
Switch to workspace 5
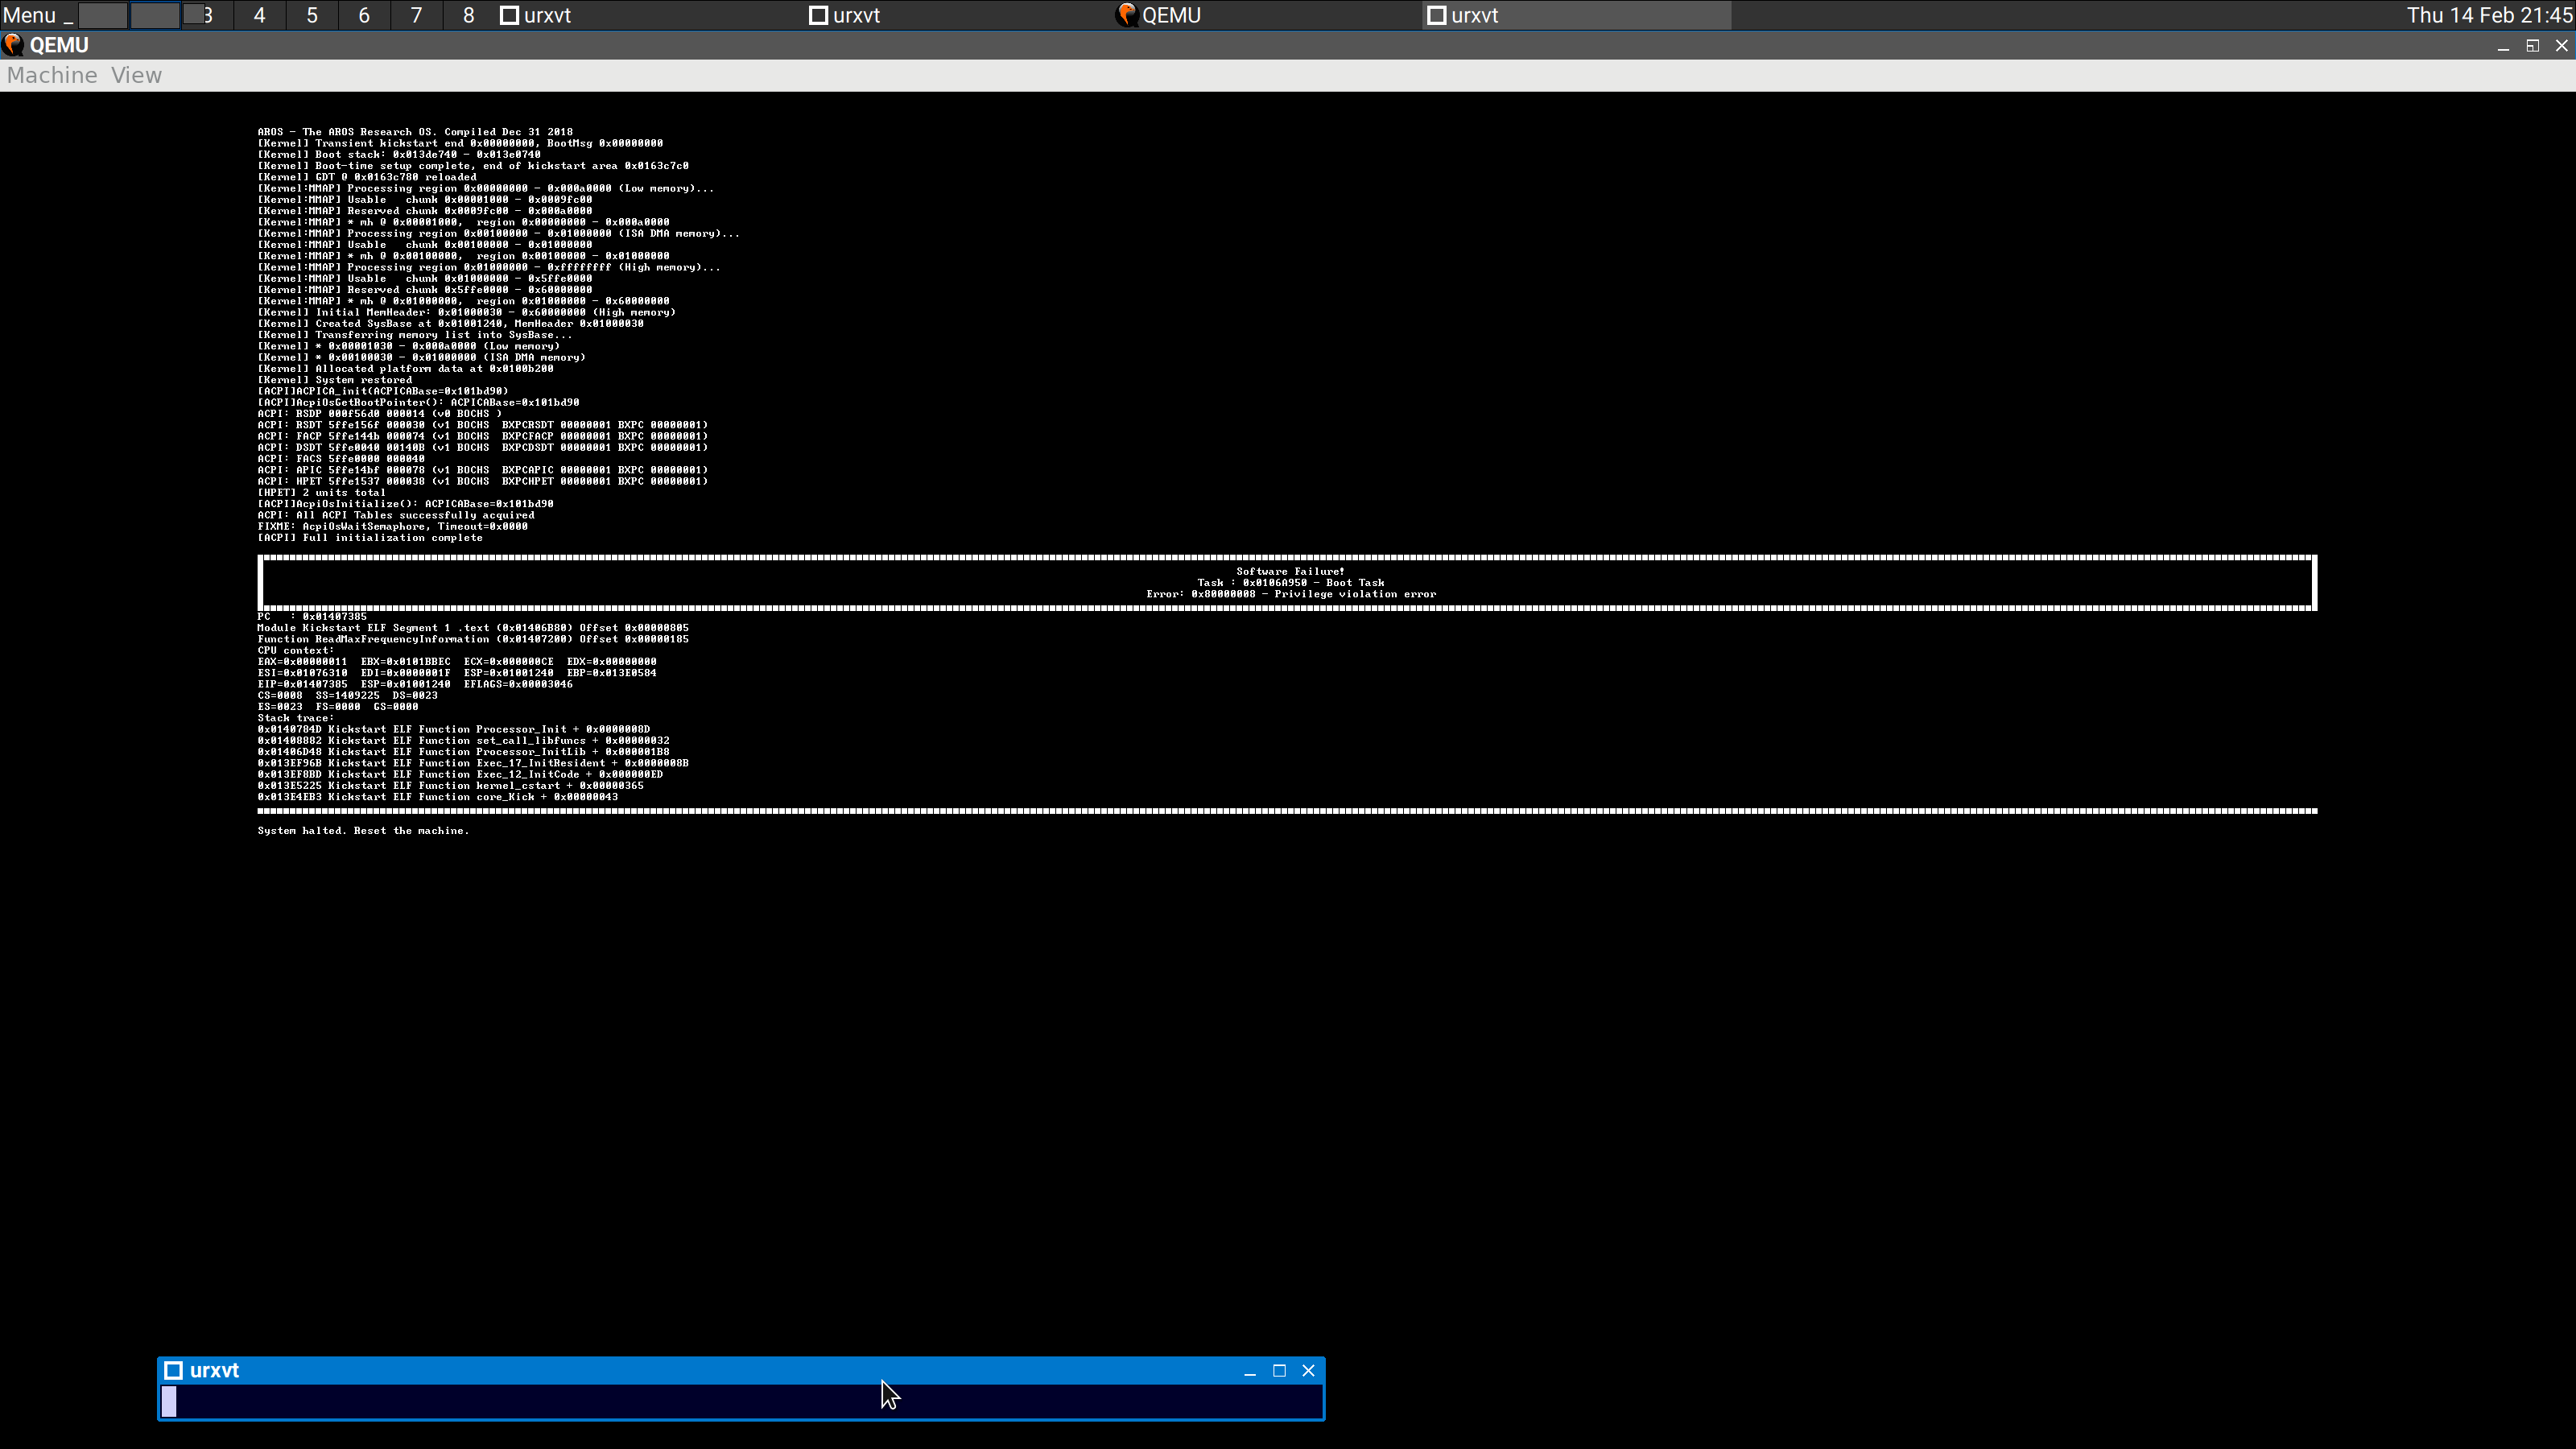[x=312, y=15]
